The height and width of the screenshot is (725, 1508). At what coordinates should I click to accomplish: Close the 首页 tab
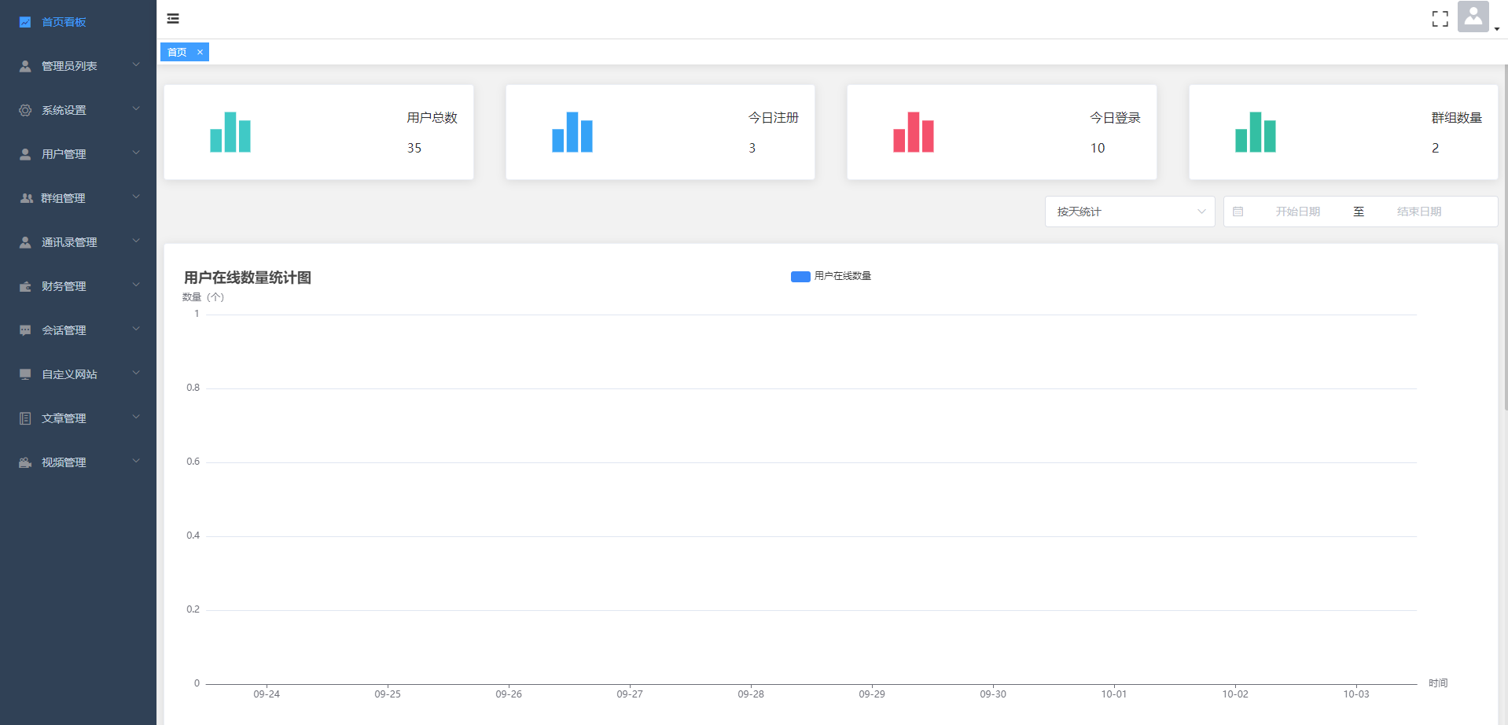pyautogui.click(x=200, y=52)
